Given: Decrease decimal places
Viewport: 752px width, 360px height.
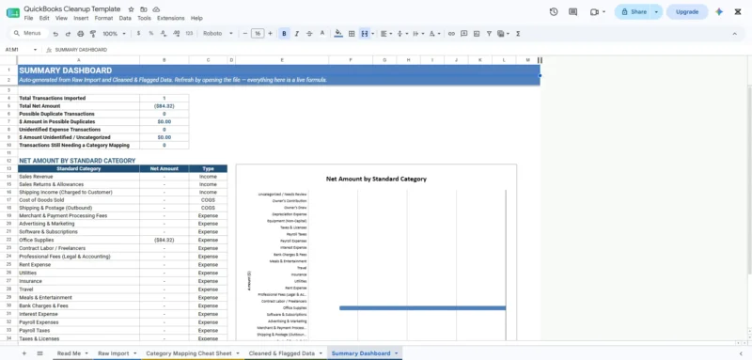Looking at the screenshot, I should click(x=164, y=34).
